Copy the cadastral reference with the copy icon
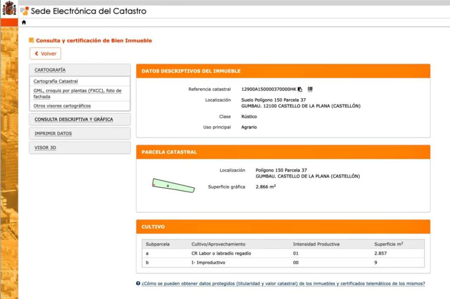The image size is (450, 299). tap(300, 89)
